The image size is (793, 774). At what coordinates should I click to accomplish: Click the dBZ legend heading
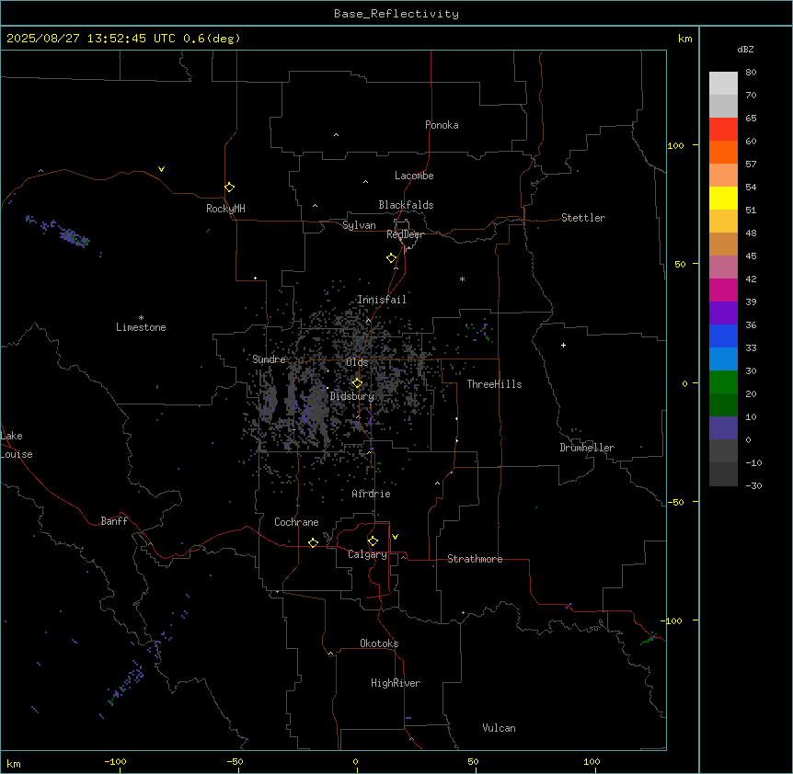[745, 50]
